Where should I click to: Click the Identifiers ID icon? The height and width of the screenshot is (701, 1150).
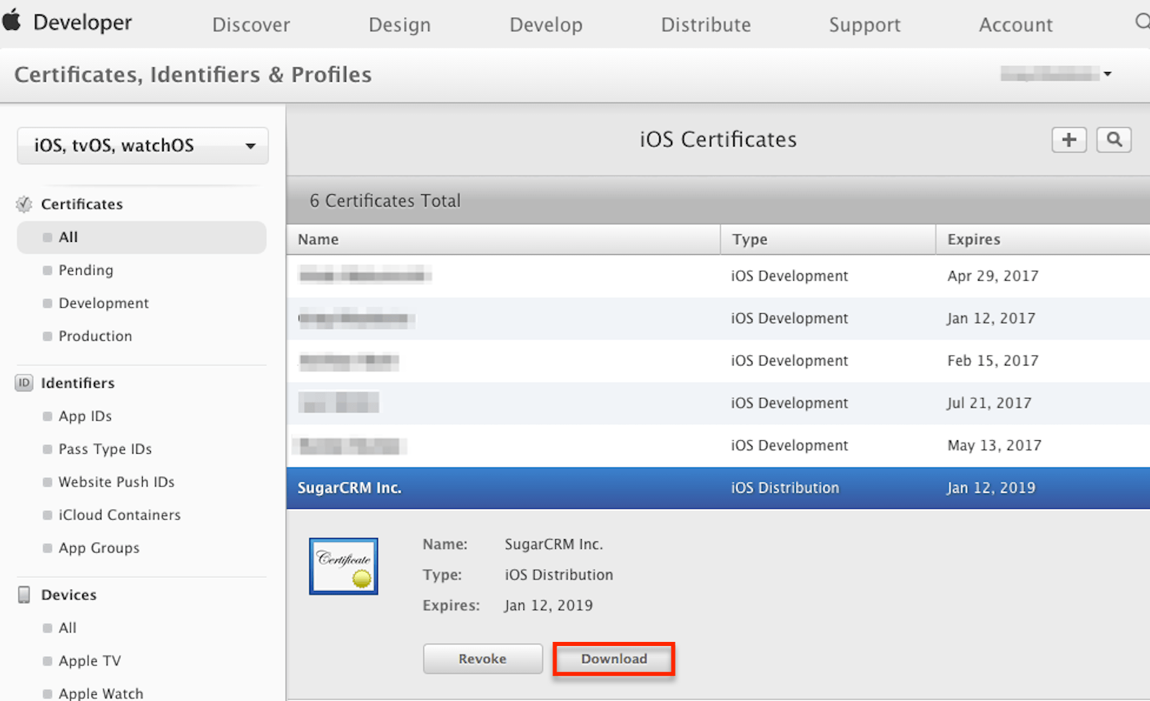pyautogui.click(x=24, y=383)
